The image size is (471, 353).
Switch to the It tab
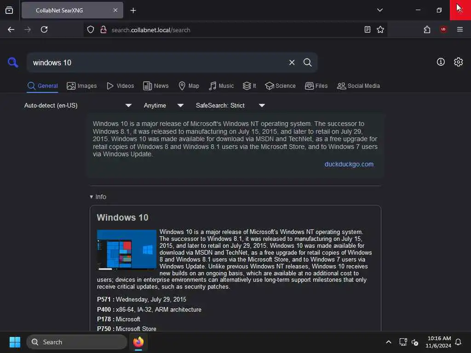click(x=249, y=86)
